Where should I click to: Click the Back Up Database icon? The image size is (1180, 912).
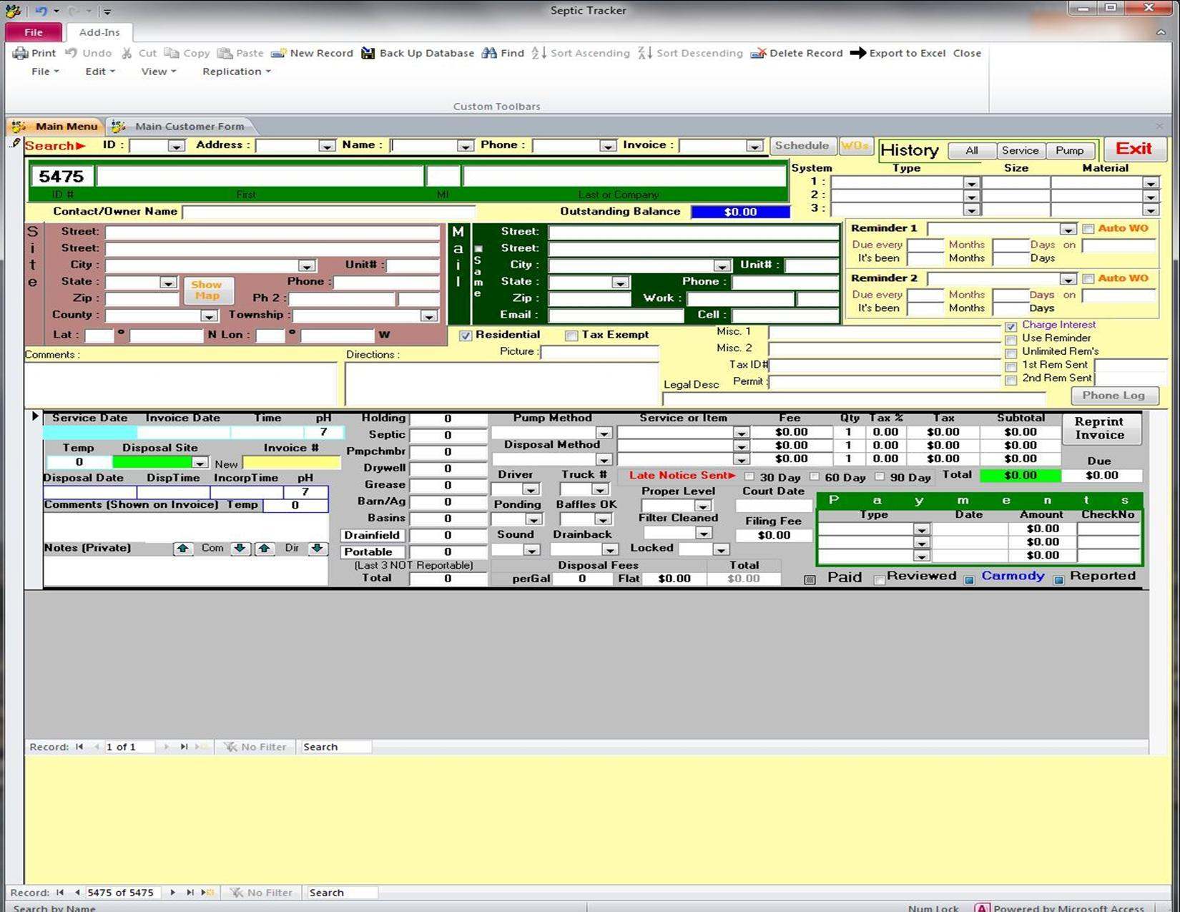(x=368, y=53)
